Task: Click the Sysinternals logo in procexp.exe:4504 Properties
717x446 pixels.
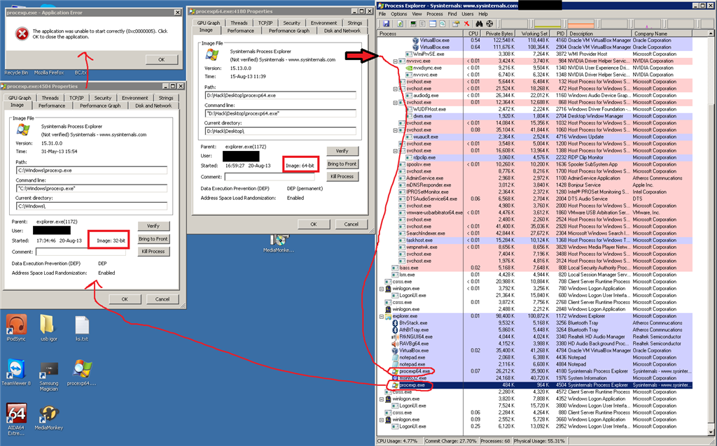Action: point(23,130)
